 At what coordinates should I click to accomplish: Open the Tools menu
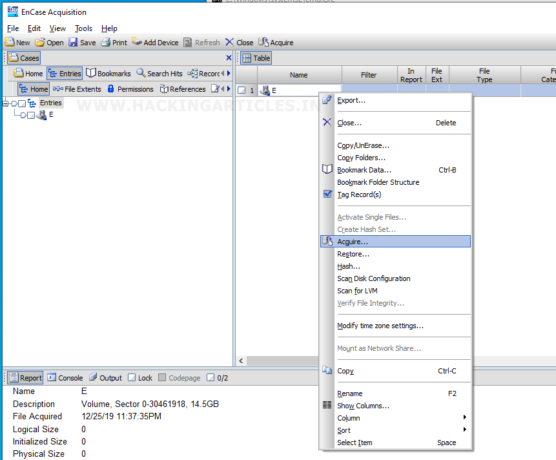point(83,28)
